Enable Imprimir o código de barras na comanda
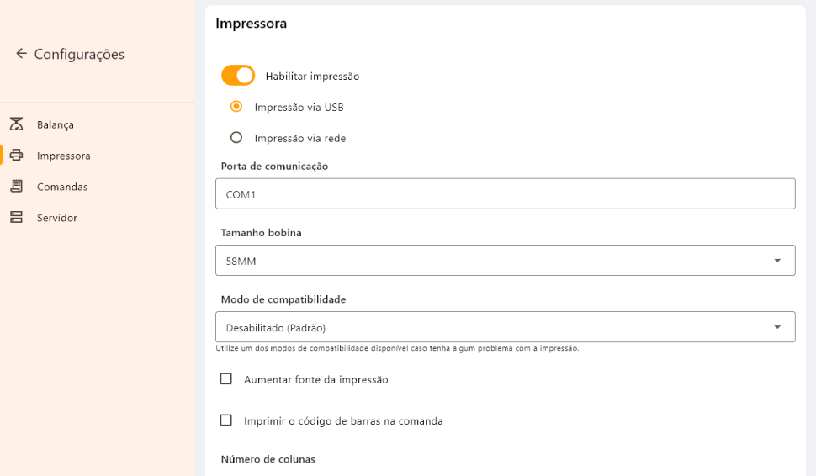This screenshot has height=476, width=816. tap(226, 420)
